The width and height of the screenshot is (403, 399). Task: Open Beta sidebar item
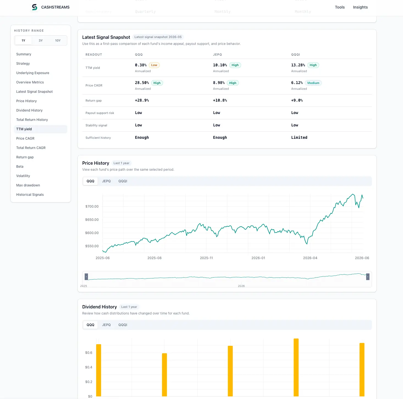click(40, 167)
